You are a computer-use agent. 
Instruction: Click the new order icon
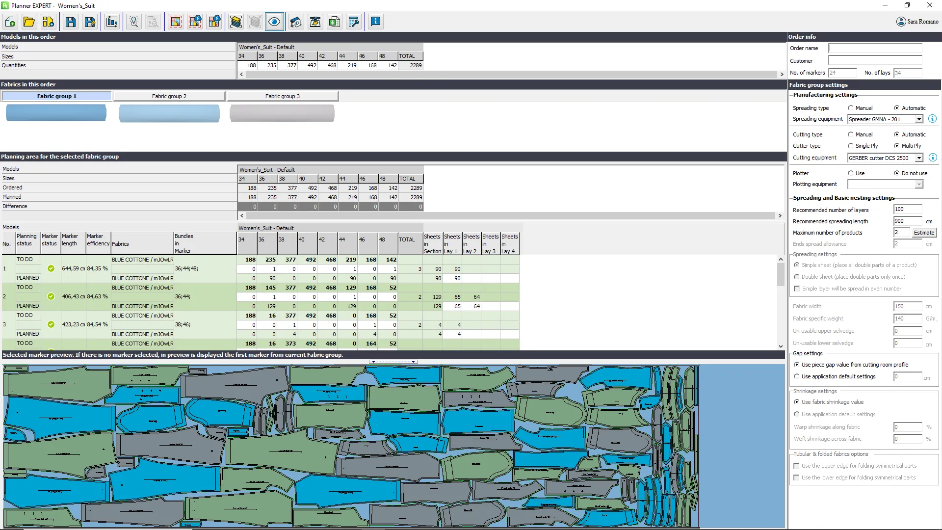click(x=10, y=22)
